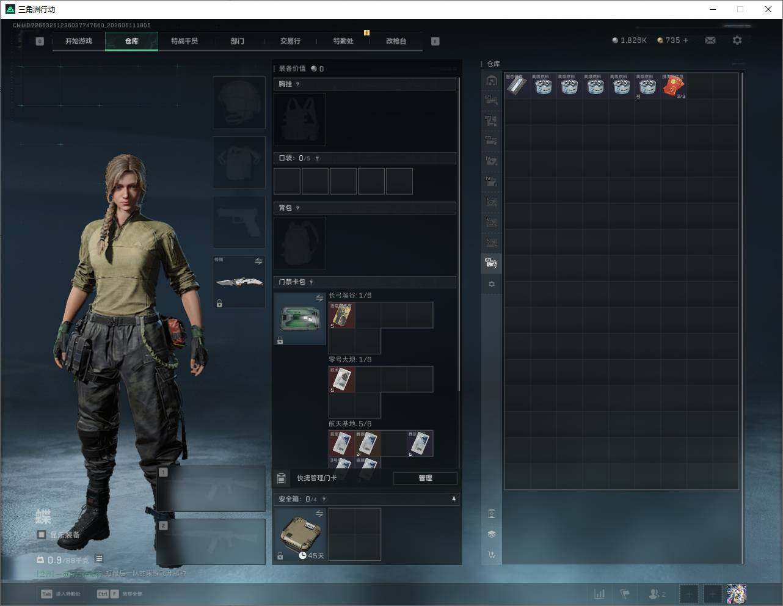
Task: Open settings with the top gear icon
Action: tap(737, 40)
